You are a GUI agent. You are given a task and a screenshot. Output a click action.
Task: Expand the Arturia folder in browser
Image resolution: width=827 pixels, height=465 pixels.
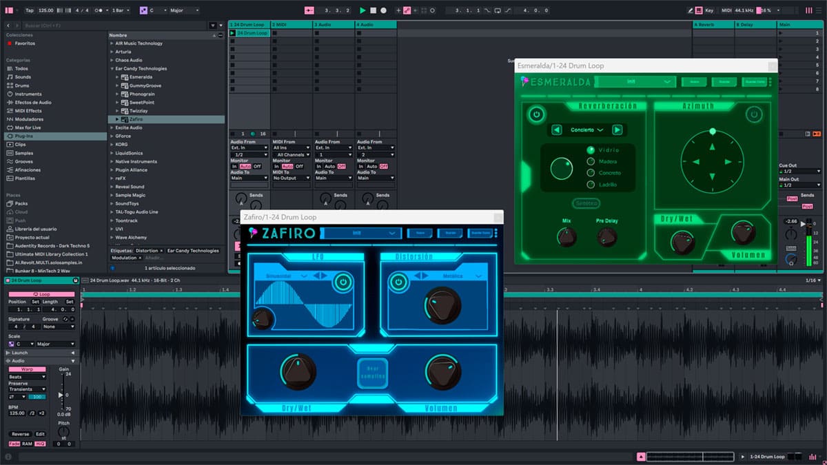(112, 52)
